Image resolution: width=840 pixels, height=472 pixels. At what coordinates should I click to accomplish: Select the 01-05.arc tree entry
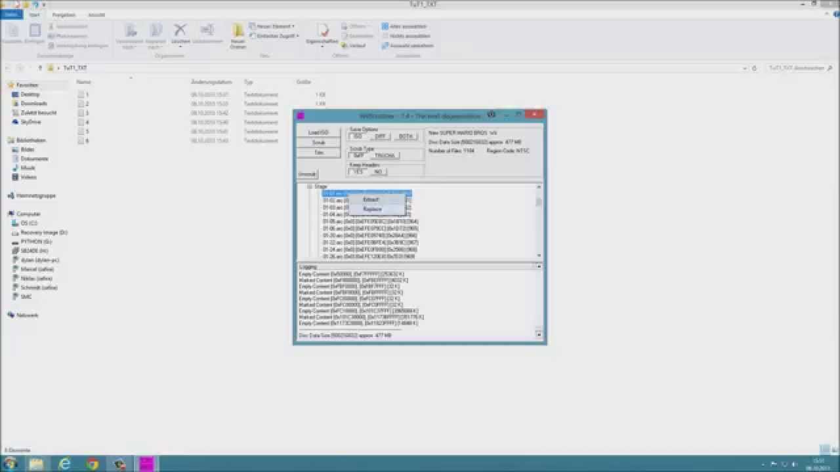pyautogui.click(x=370, y=222)
